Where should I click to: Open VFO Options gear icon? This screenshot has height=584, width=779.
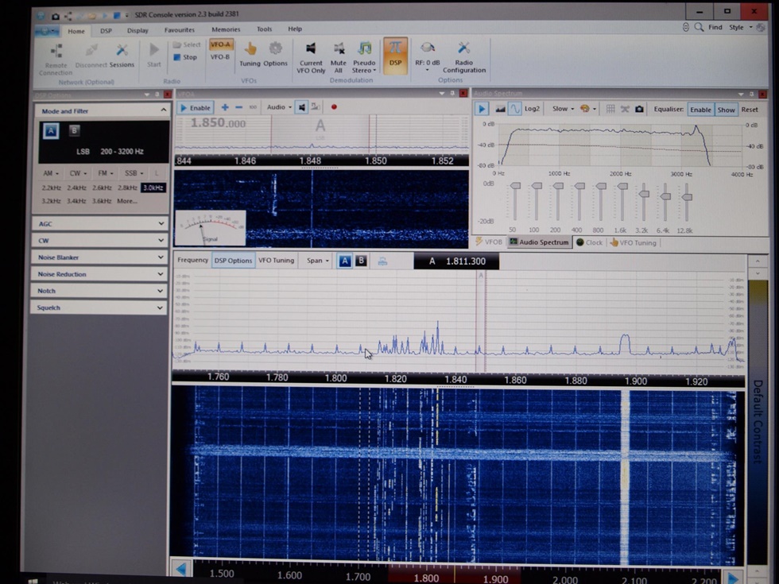click(x=276, y=49)
